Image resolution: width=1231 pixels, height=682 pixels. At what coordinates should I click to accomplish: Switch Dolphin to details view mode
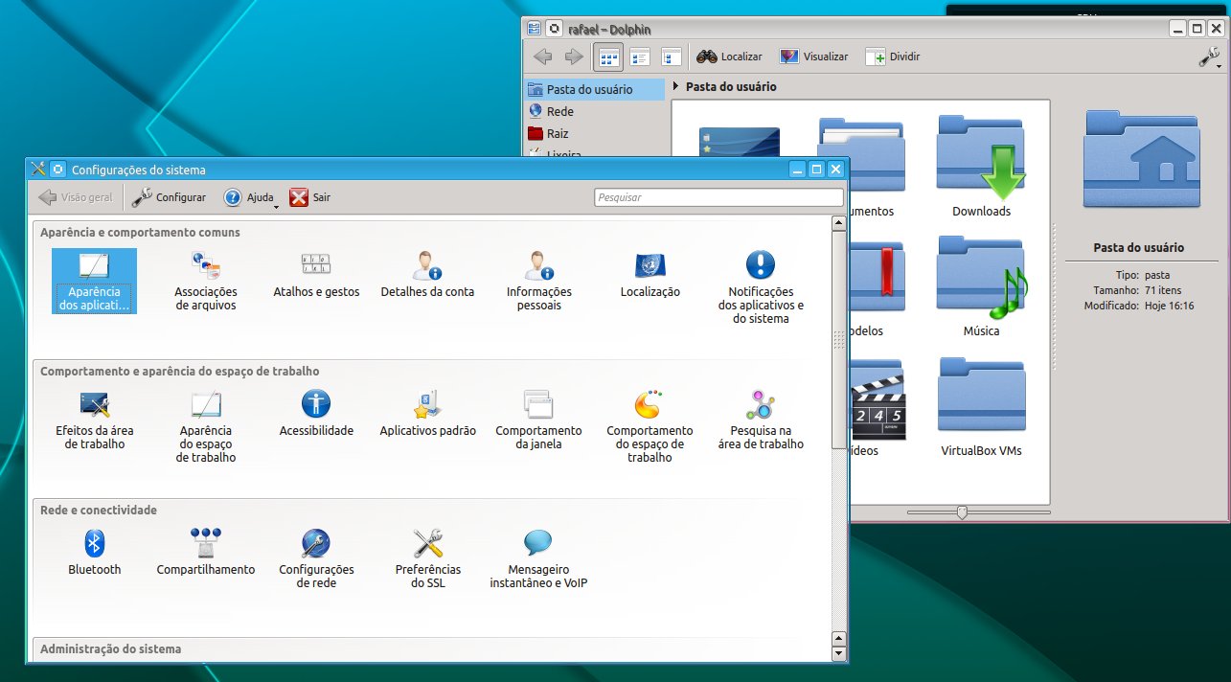coord(672,57)
